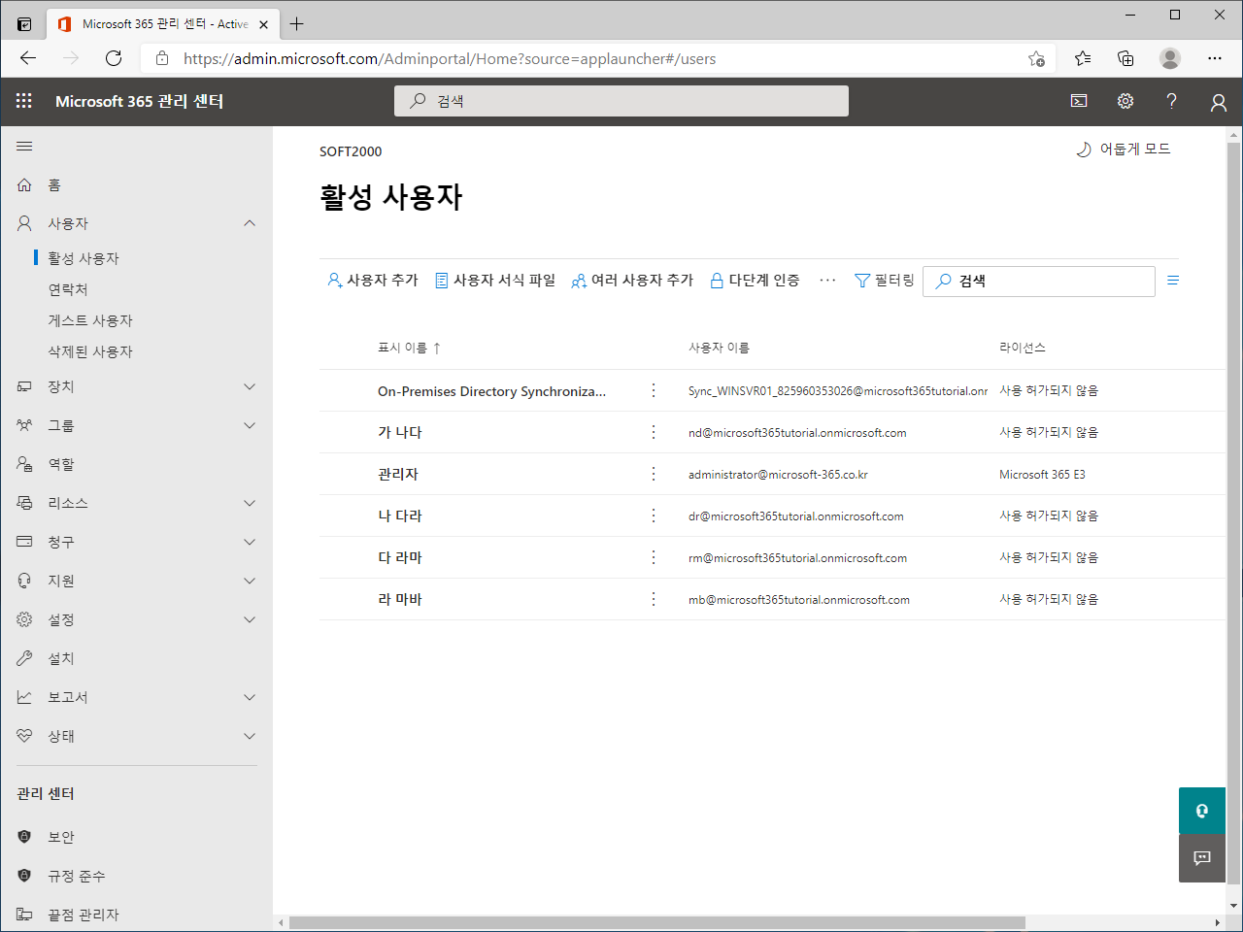
Task: Open browser settings and more menu
Action: (1215, 58)
